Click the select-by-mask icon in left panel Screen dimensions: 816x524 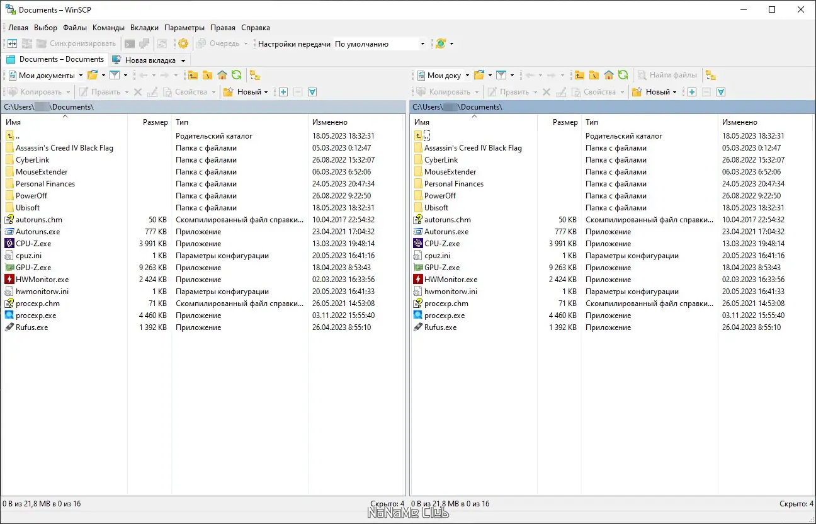[x=312, y=92]
